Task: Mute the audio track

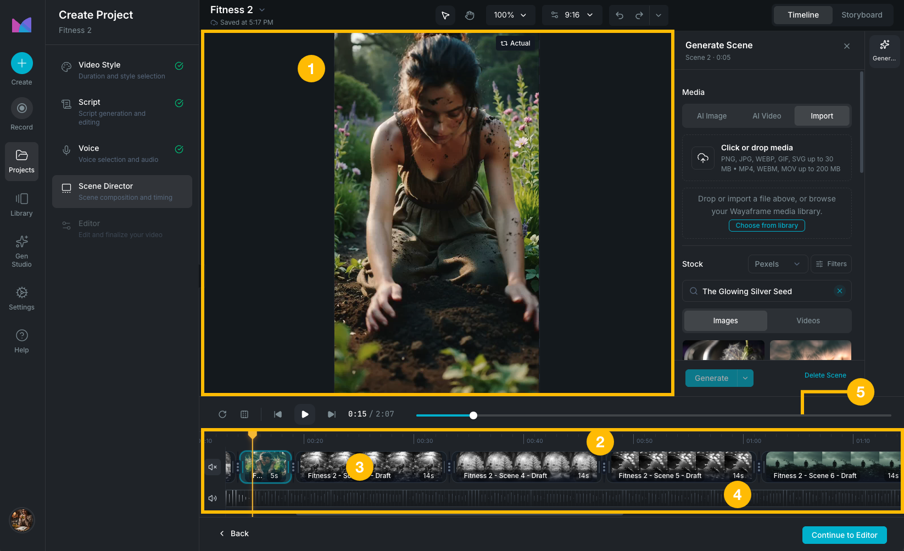Action: point(213,498)
